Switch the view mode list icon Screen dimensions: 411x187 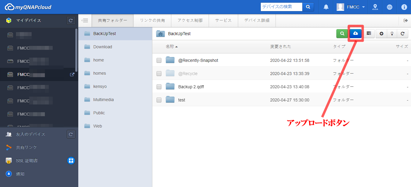(369, 34)
